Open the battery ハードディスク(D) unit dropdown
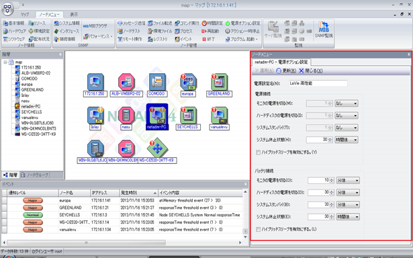413x258 pixels. 348,192
